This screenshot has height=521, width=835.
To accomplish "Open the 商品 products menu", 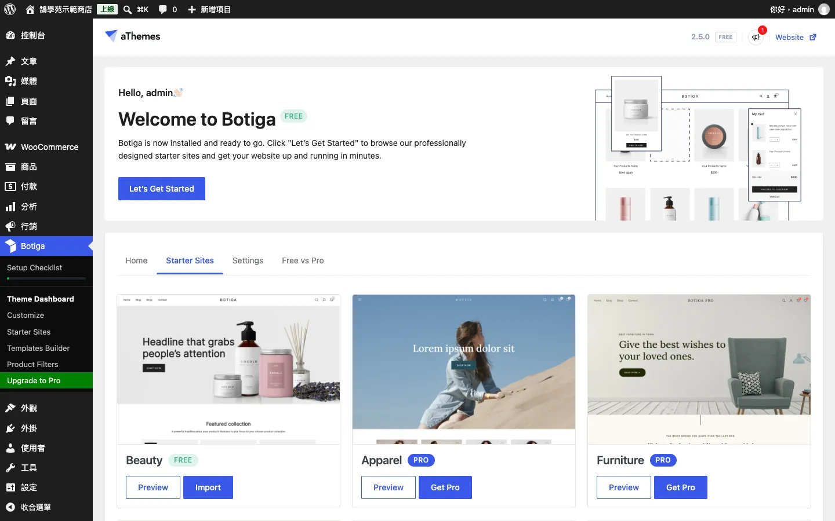I will pos(46,167).
